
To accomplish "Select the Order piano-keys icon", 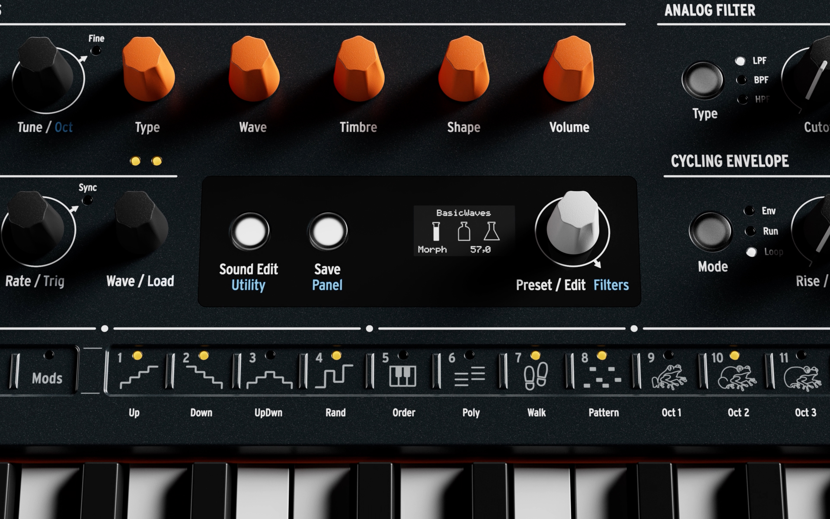I will tap(402, 375).
